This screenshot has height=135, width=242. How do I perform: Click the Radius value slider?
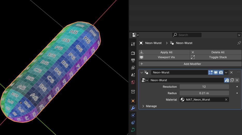tap(204, 93)
